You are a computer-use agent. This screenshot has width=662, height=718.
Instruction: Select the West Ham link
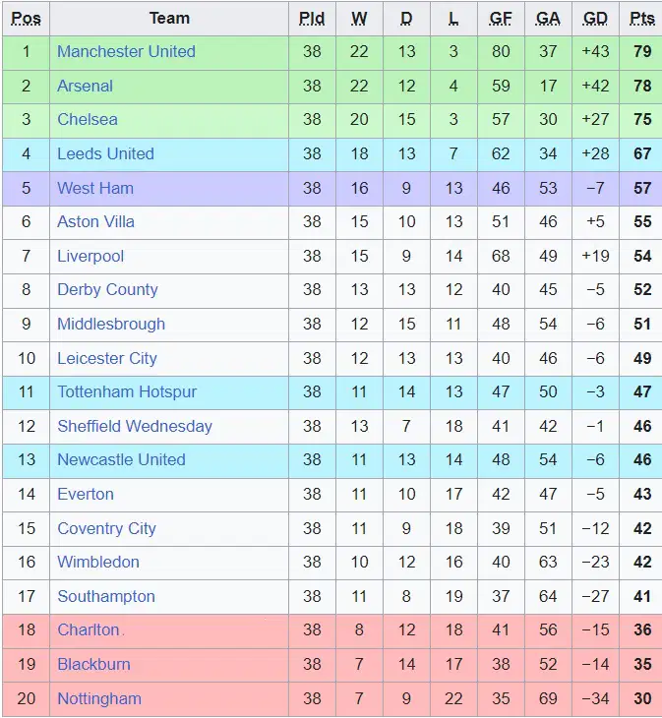pyautogui.click(x=95, y=188)
